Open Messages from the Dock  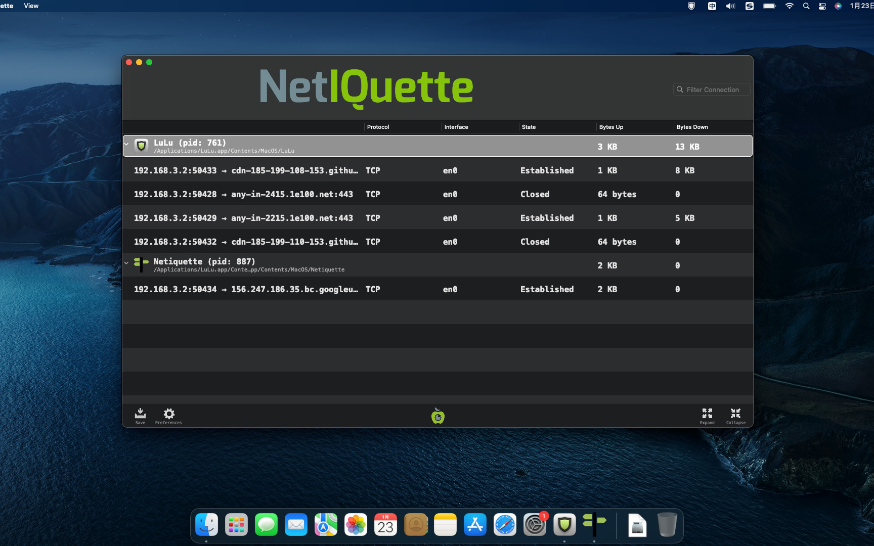(x=266, y=525)
